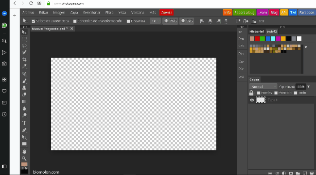The width and height of the screenshot is (316, 175).
Task: Open the Capa menu
Action: [x=74, y=13]
